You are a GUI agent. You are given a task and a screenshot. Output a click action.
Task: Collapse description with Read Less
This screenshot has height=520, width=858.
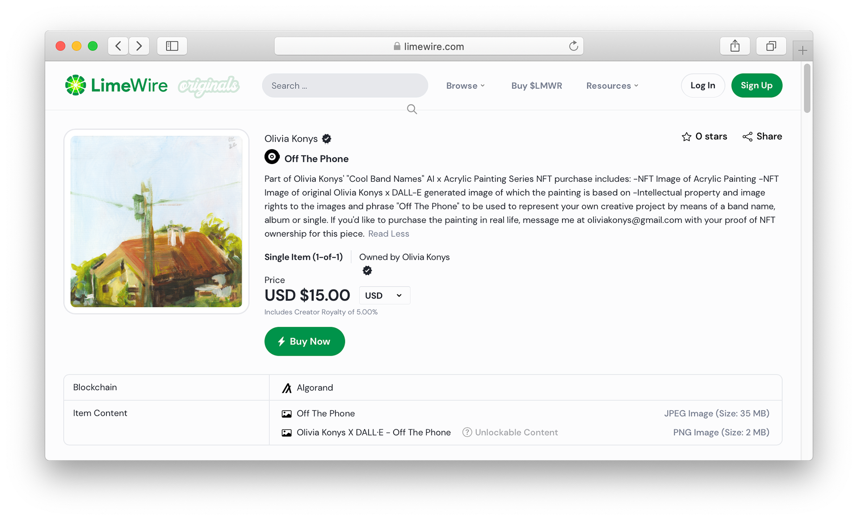click(x=388, y=234)
